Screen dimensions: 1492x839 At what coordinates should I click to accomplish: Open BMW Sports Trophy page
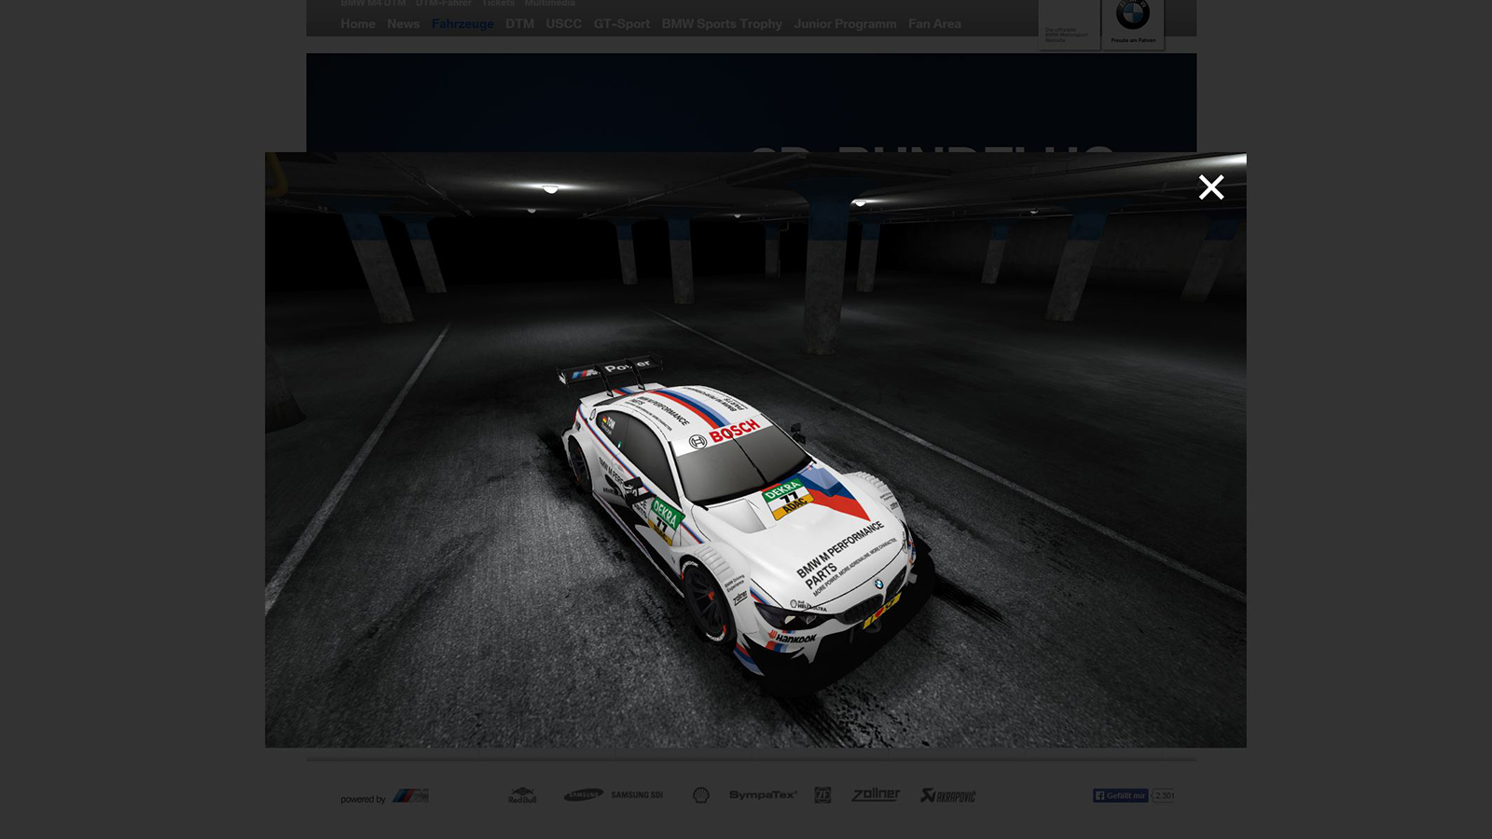[x=722, y=24]
